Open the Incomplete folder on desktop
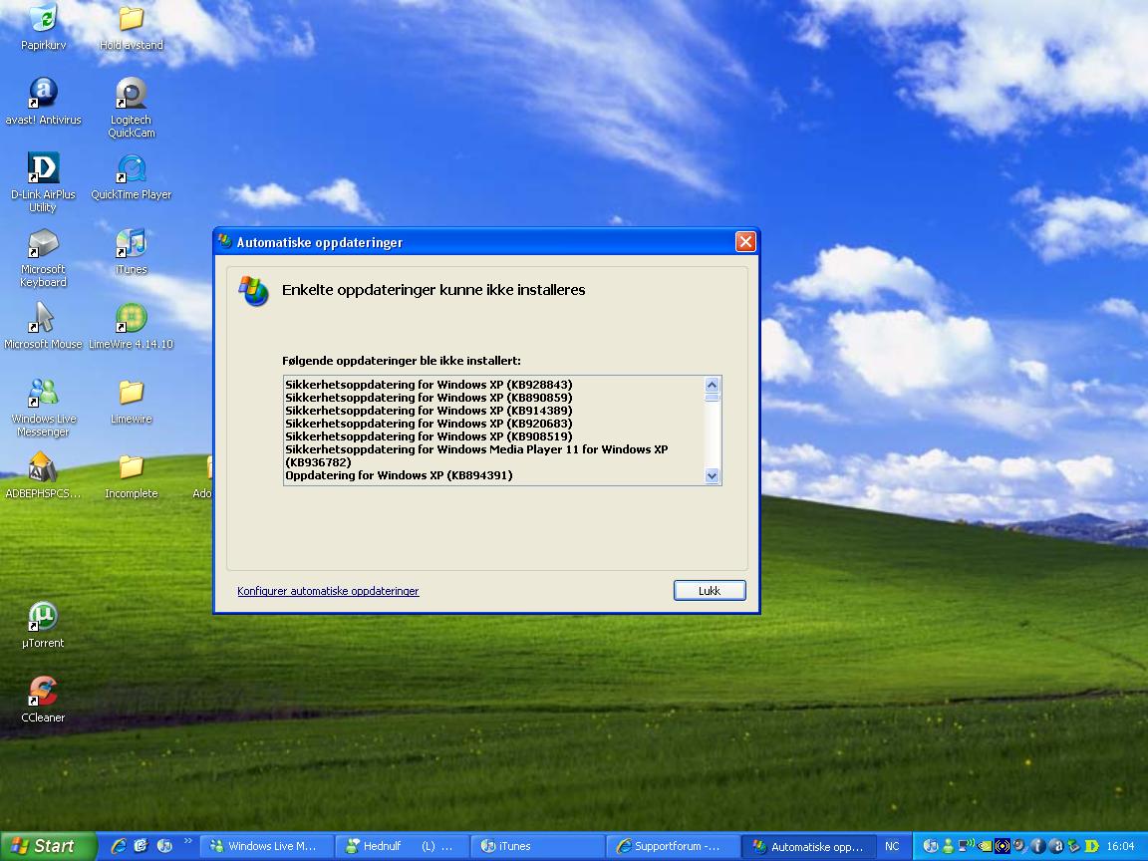Screen dimensions: 1148x861 (132, 475)
